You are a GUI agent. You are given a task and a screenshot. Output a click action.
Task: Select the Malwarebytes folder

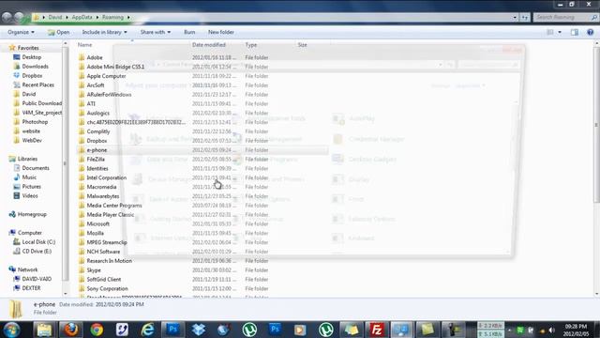pos(103,196)
